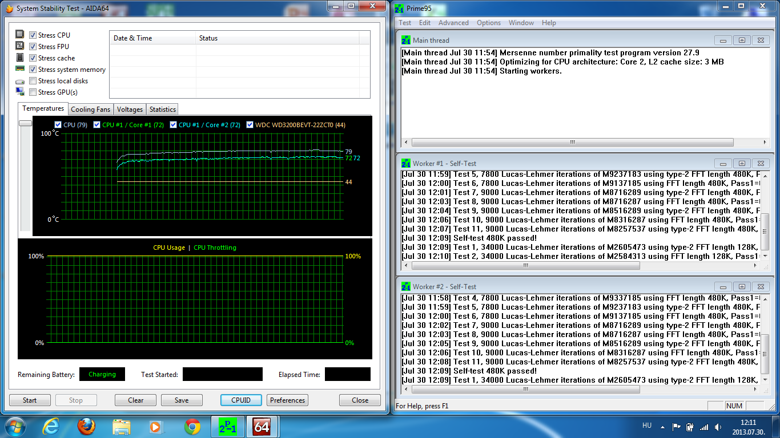This screenshot has width=780, height=438.
Task: Click the Date & Time column header
Action: click(152, 38)
